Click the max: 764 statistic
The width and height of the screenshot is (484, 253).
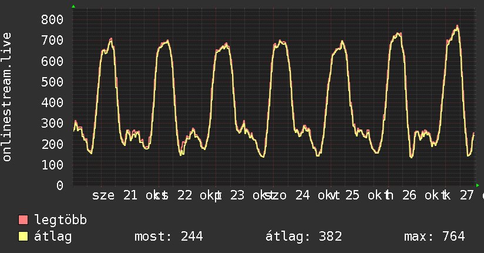pos(435,237)
